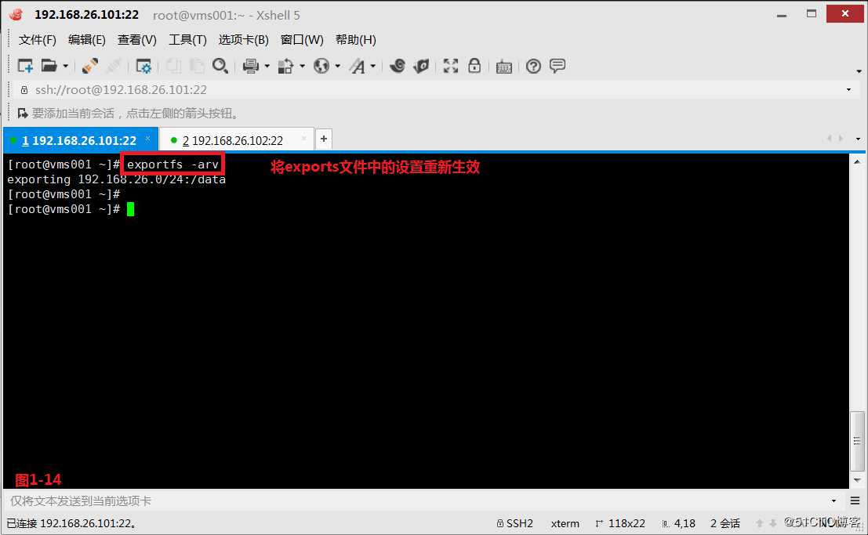Open the 帮助(H) menu
Screen dimensions: 868x535
click(356, 40)
